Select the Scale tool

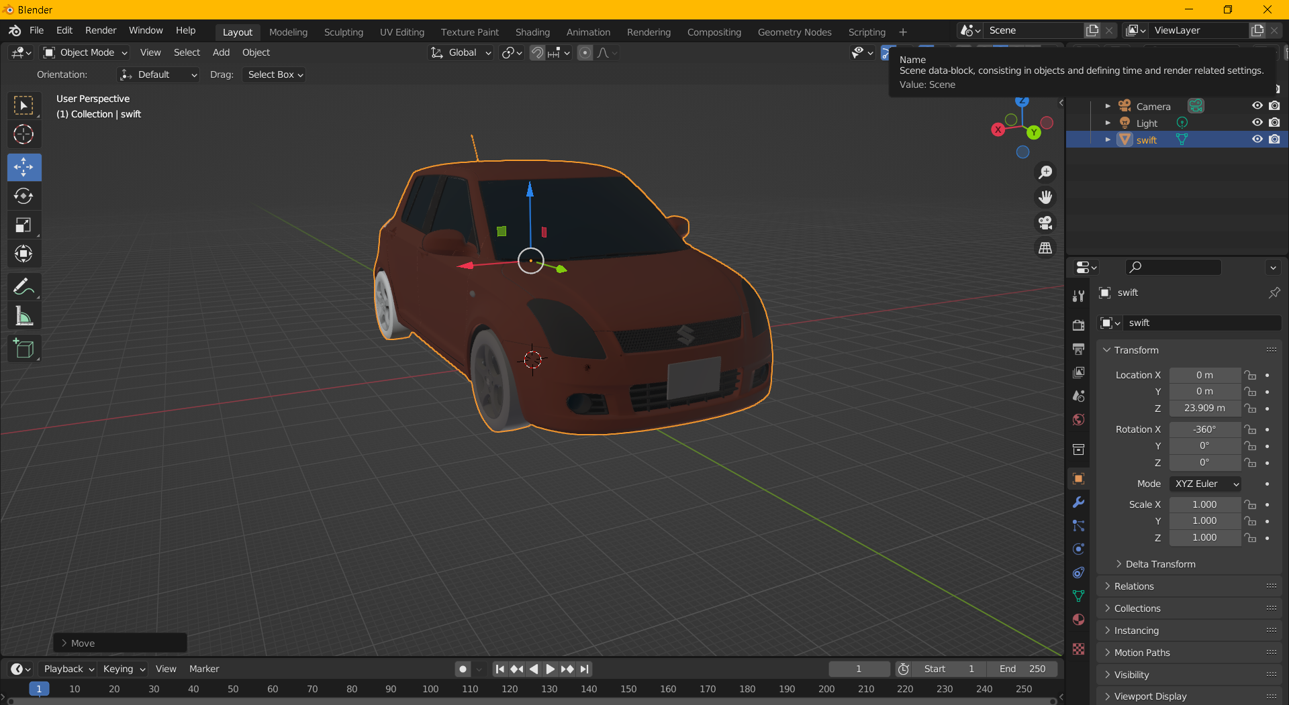[23, 225]
